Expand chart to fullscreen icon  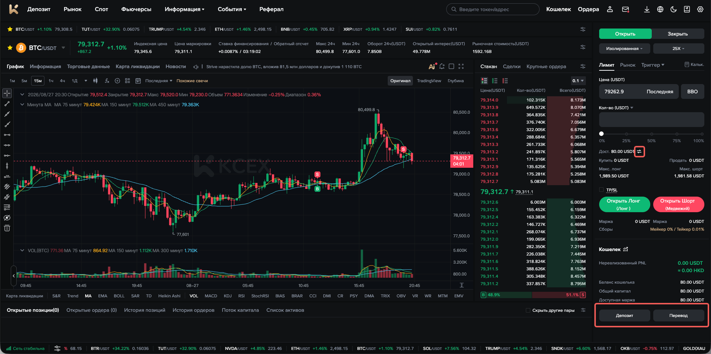461,66
